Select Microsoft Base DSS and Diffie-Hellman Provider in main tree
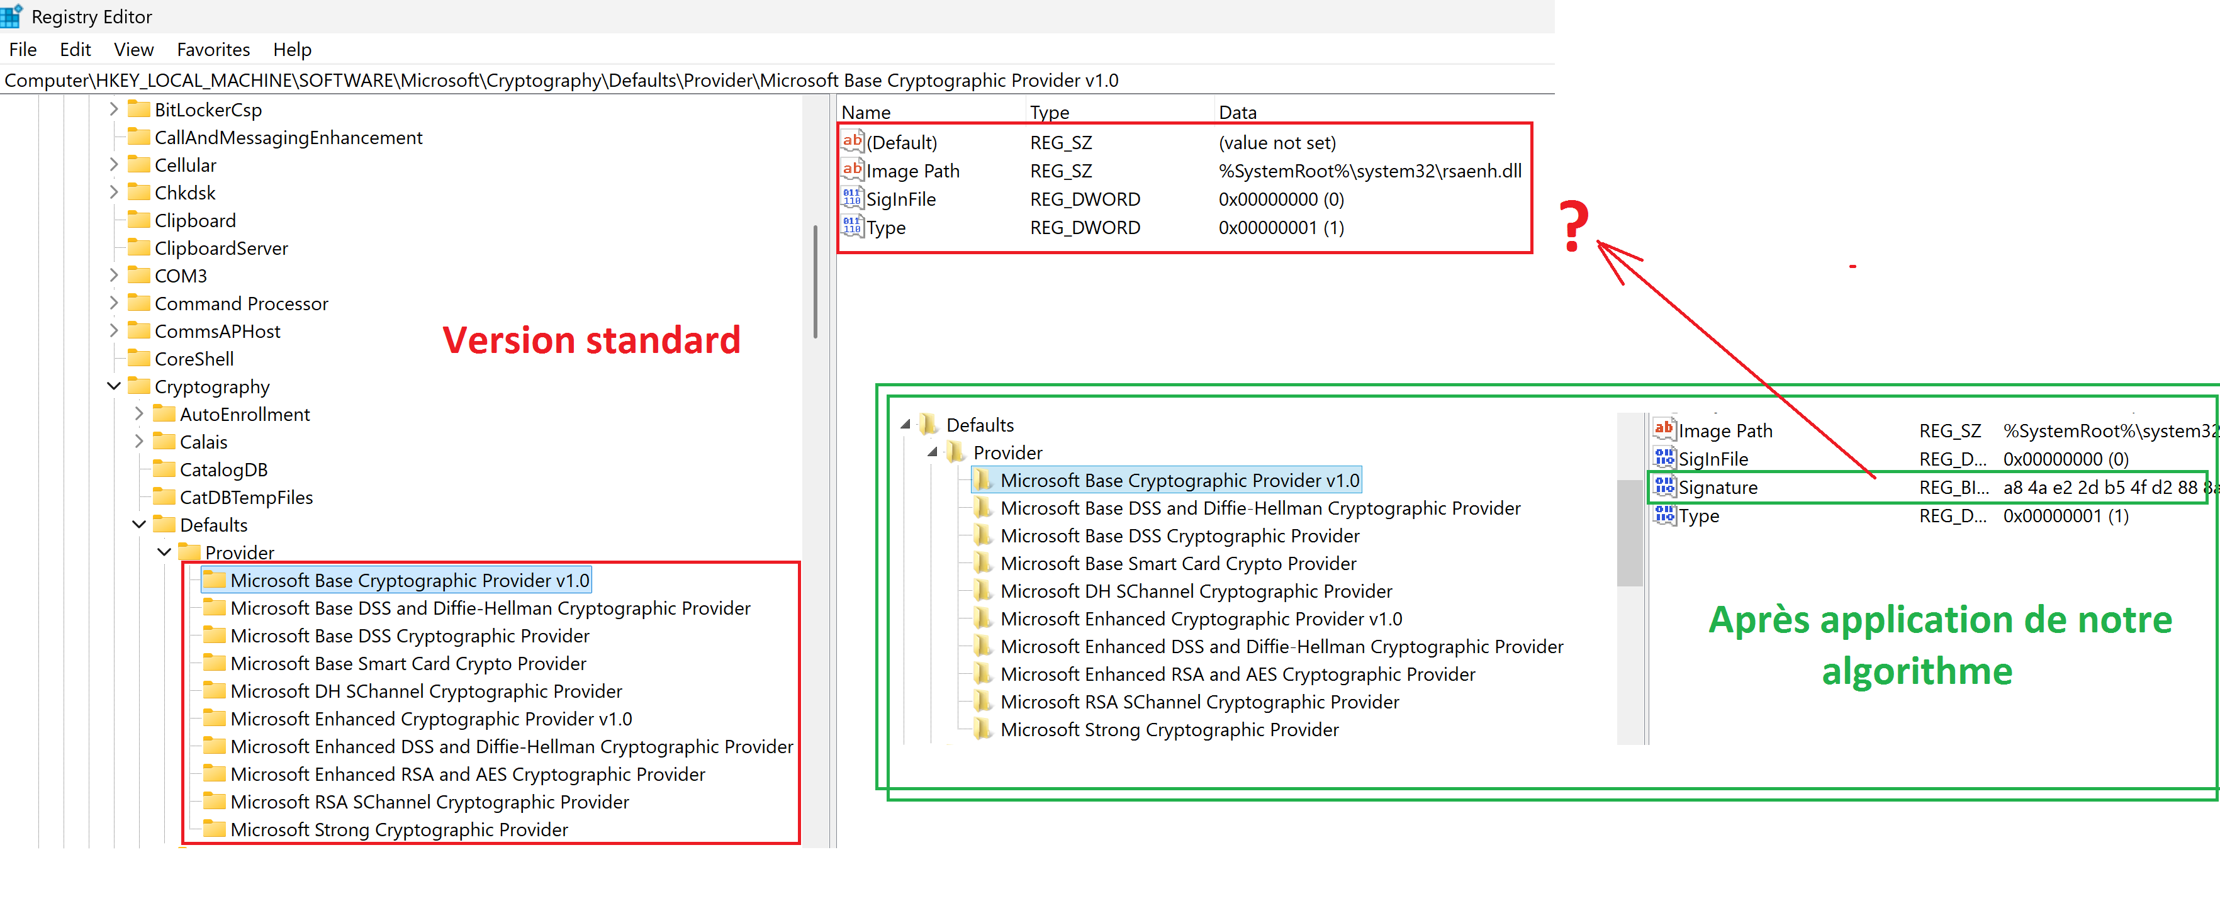 (x=490, y=608)
